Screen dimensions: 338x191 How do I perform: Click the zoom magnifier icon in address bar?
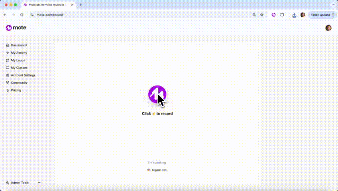pyautogui.click(x=254, y=15)
